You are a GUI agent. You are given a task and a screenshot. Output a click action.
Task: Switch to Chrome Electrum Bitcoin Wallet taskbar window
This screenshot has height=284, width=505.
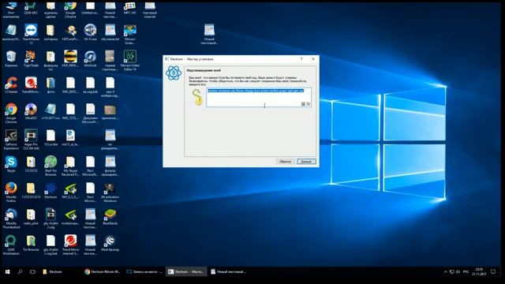click(x=103, y=271)
